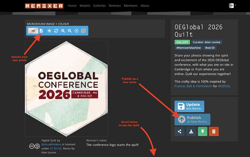Select the #oer20 tag
The height and width of the screenshot is (157, 250).
[x=210, y=48]
